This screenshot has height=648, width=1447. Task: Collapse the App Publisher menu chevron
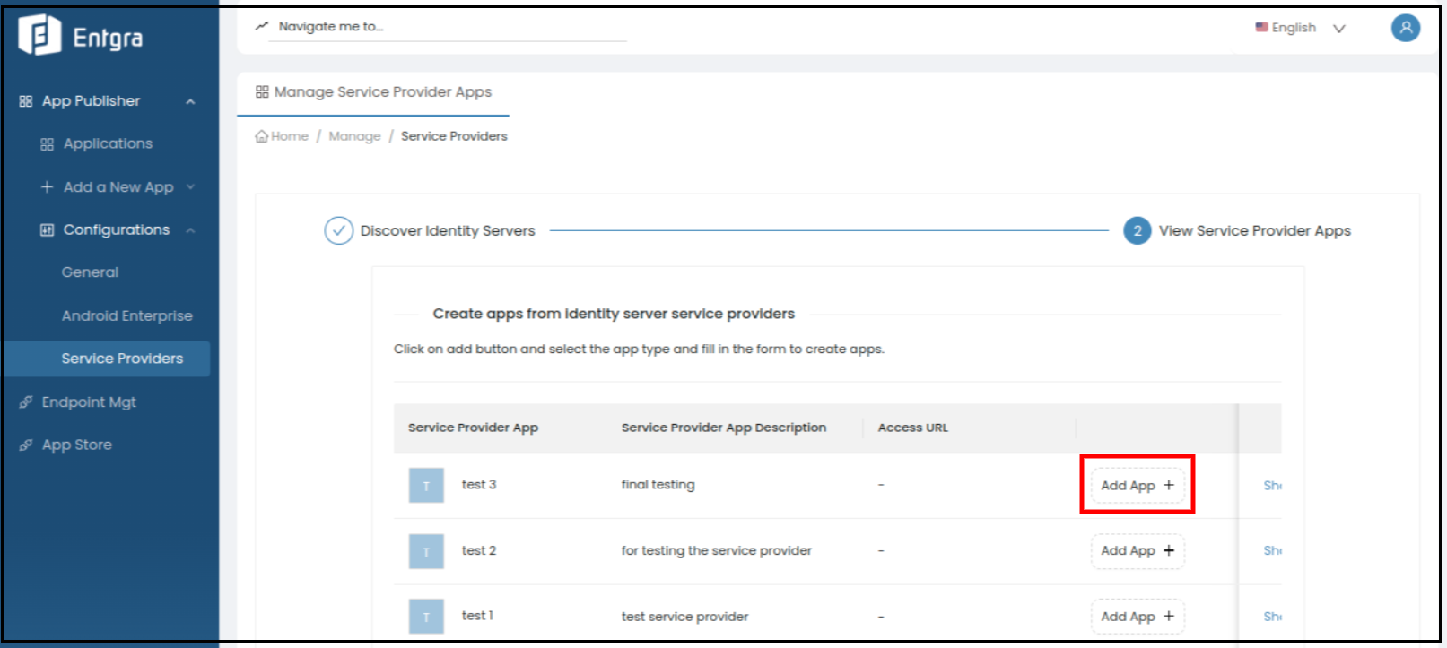click(x=190, y=102)
